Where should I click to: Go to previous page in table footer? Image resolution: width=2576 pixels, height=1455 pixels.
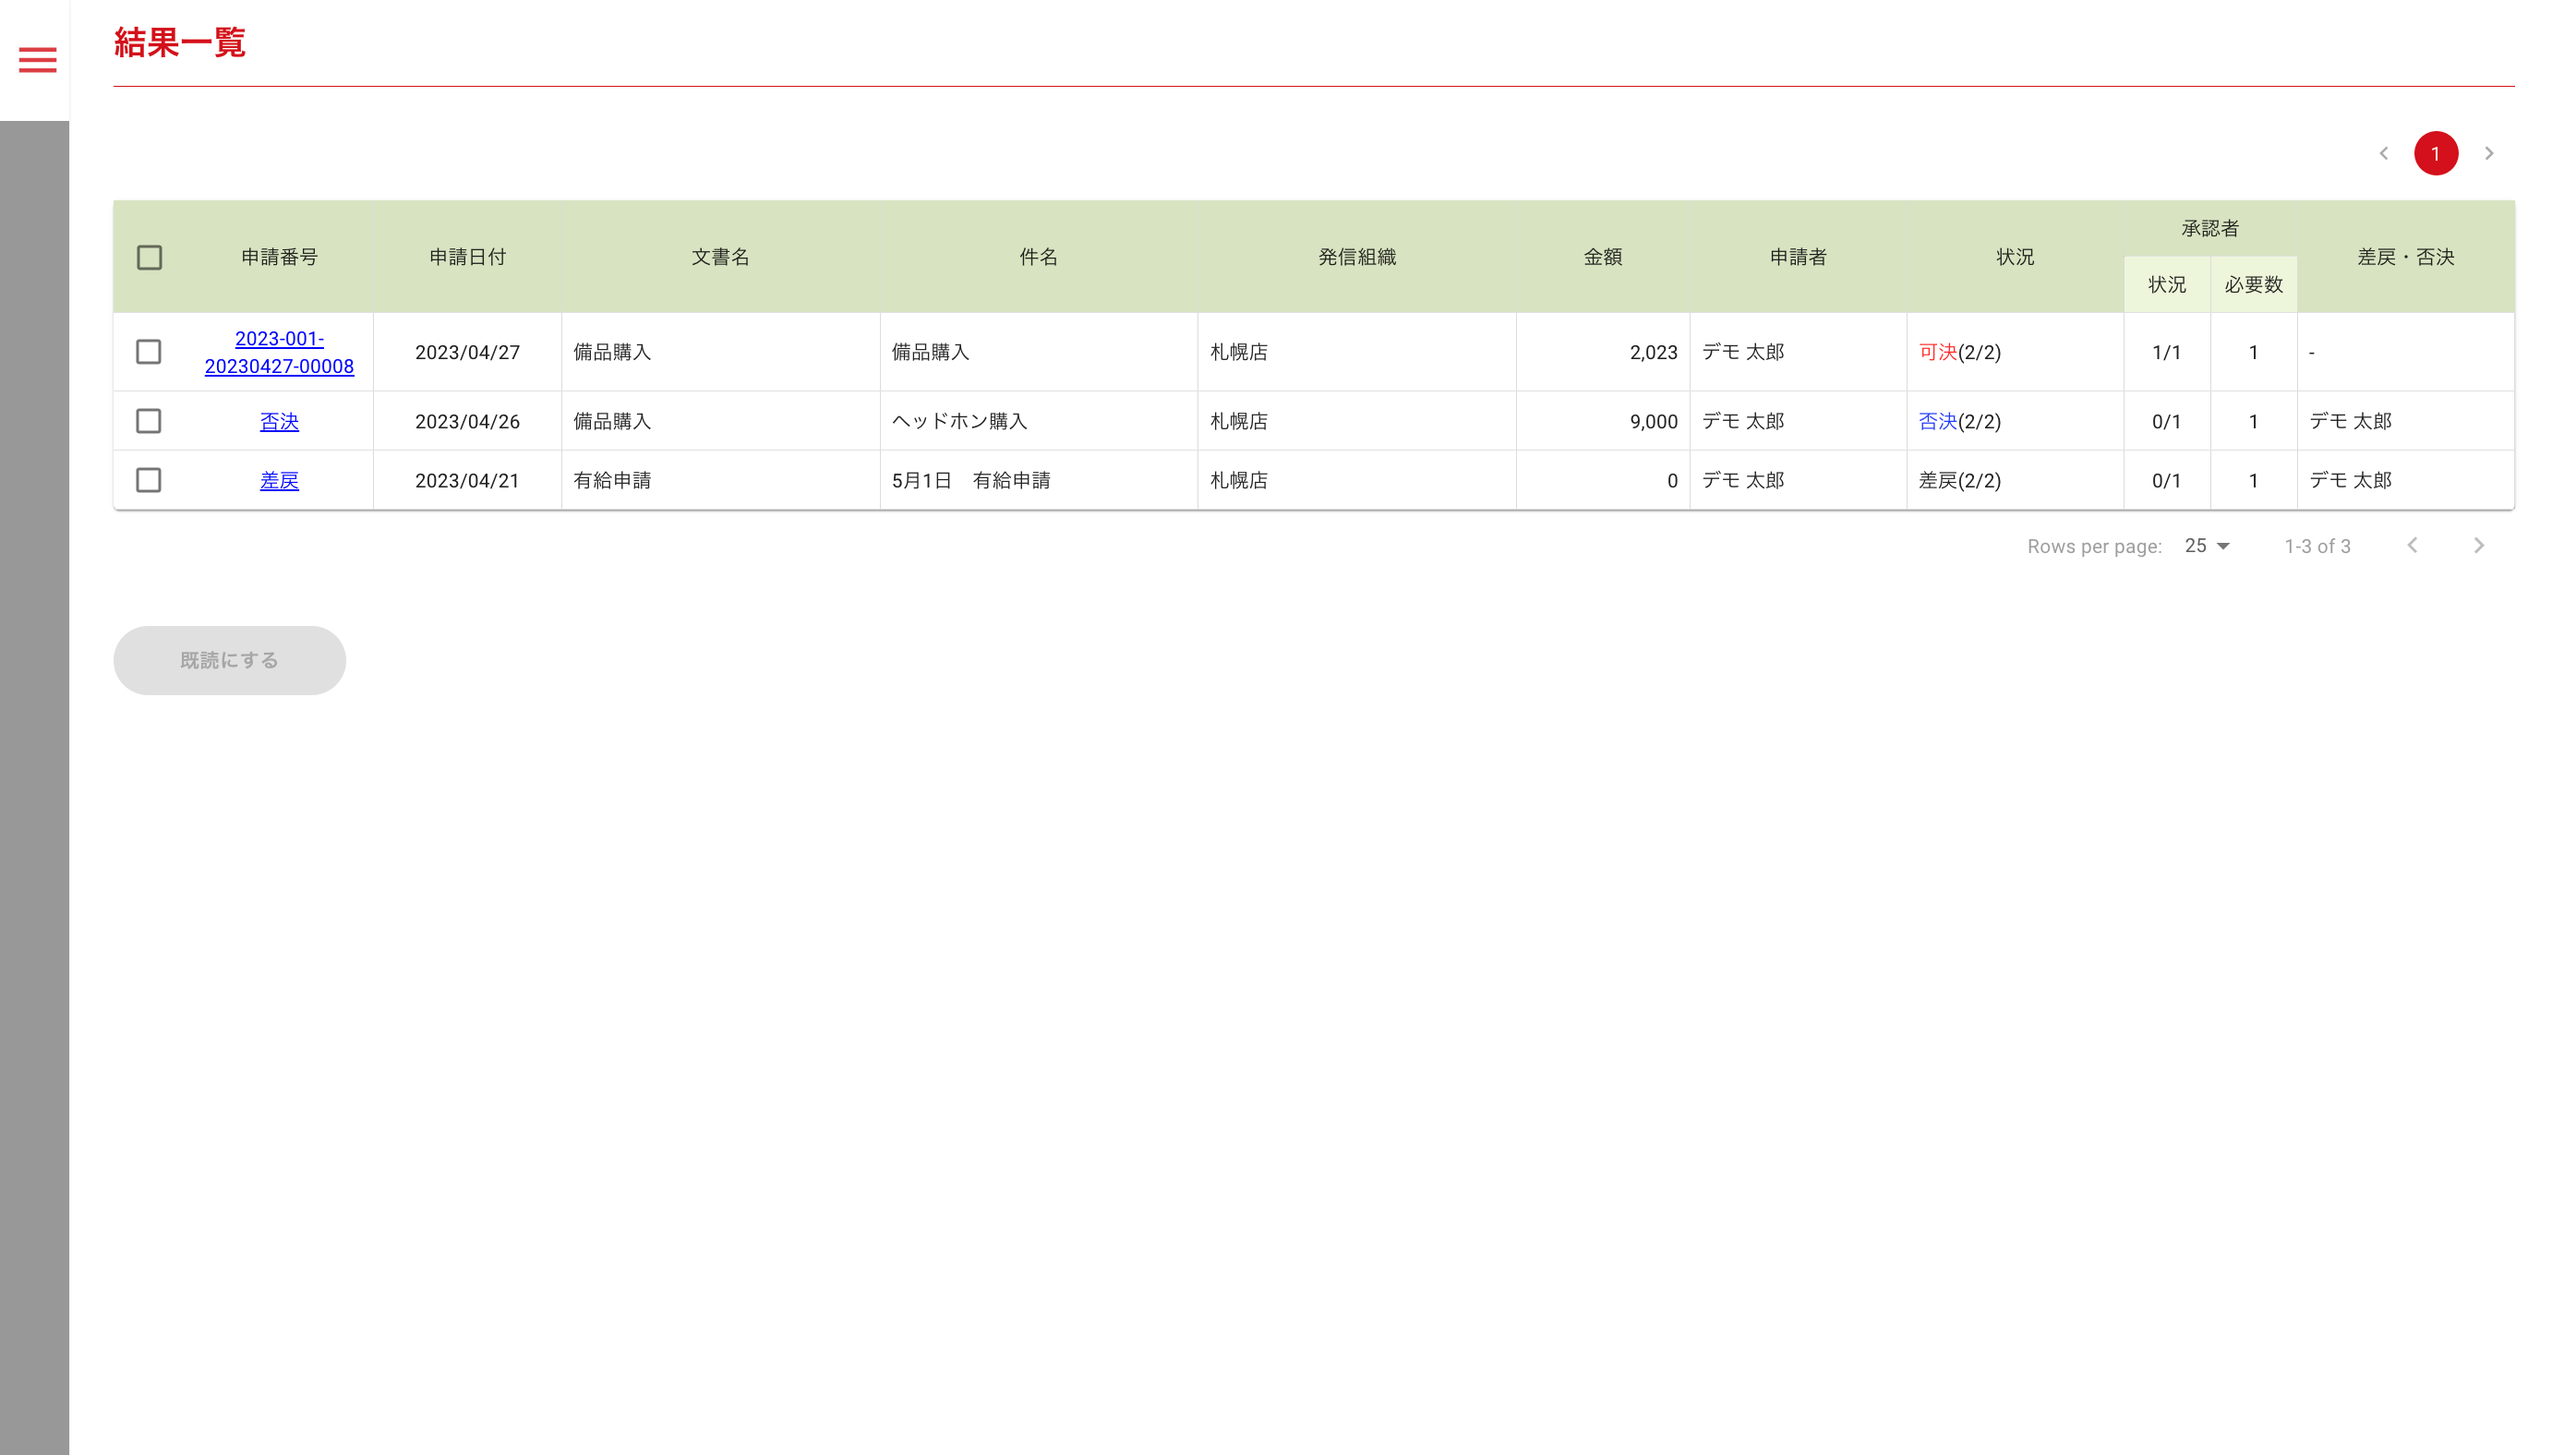(x=2412, y=545)
